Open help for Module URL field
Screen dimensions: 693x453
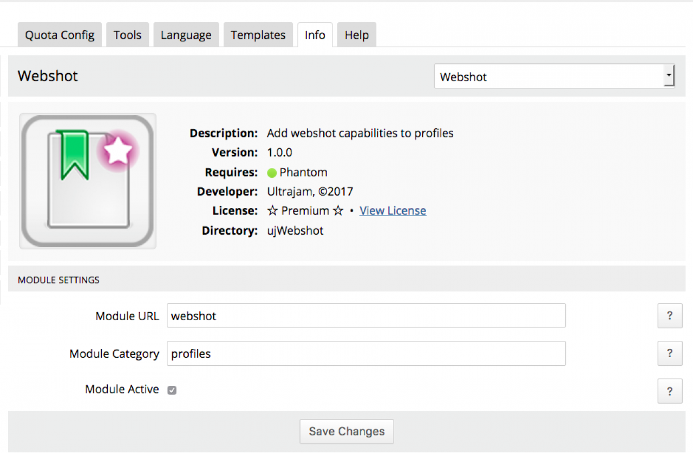coord(670,316)
